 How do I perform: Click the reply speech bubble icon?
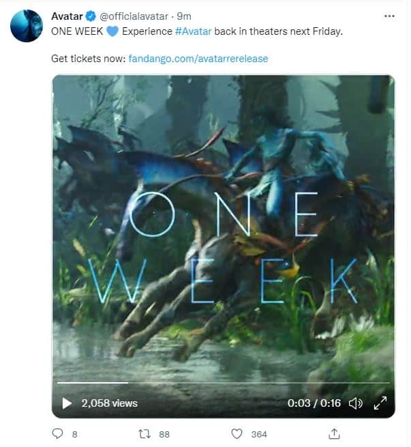57,434
